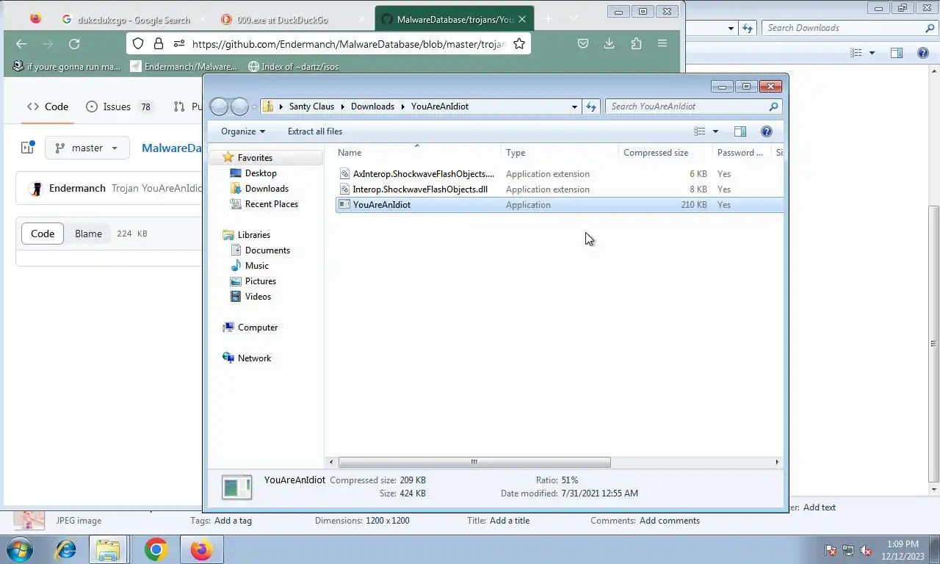
Task: Click muted volume icon in system tray
Action: click(x=866, y=550)
